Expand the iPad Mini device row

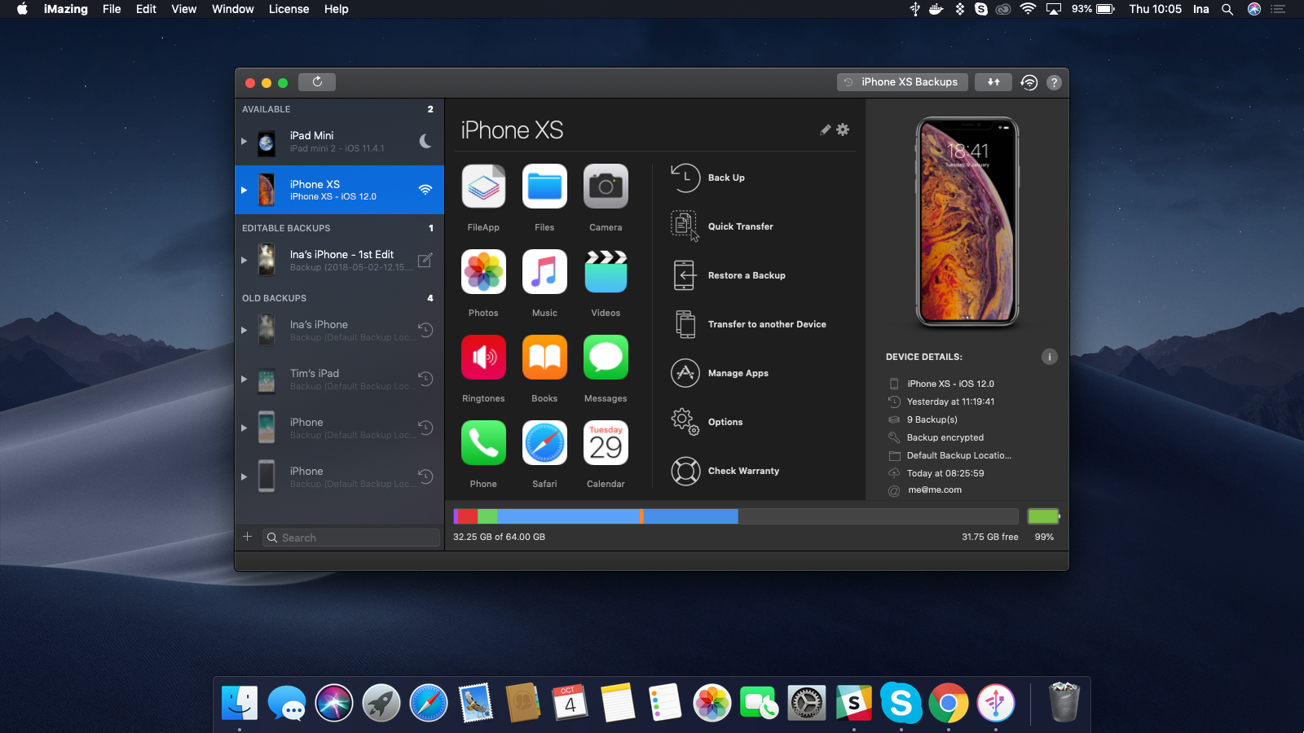[x=244, y=141]
